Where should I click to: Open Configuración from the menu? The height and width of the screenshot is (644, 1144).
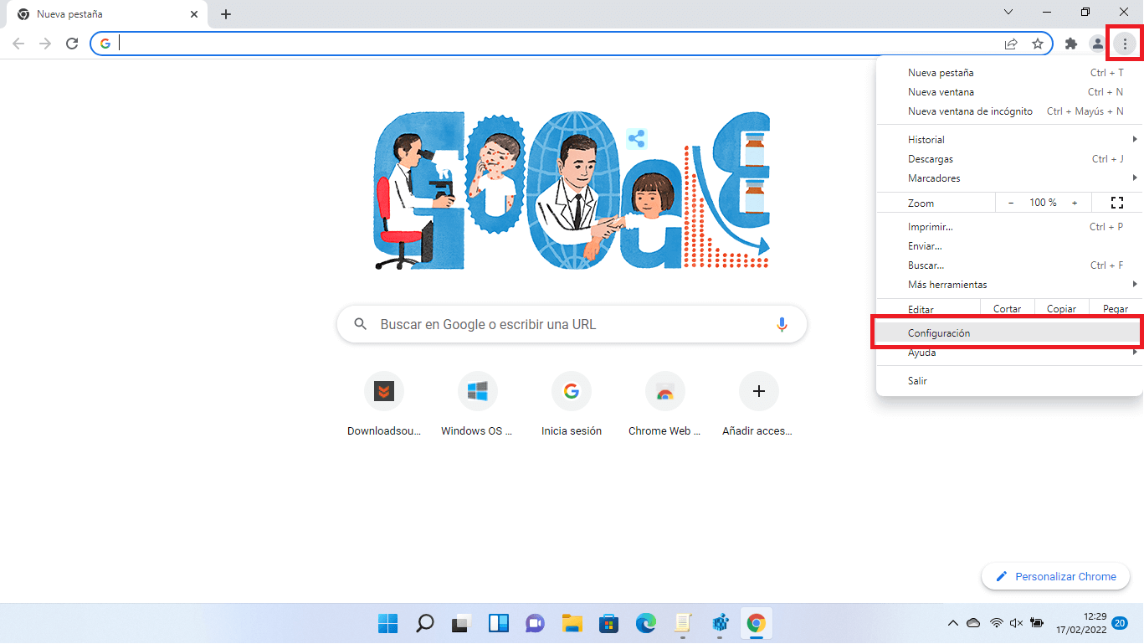click(1009, 333)
